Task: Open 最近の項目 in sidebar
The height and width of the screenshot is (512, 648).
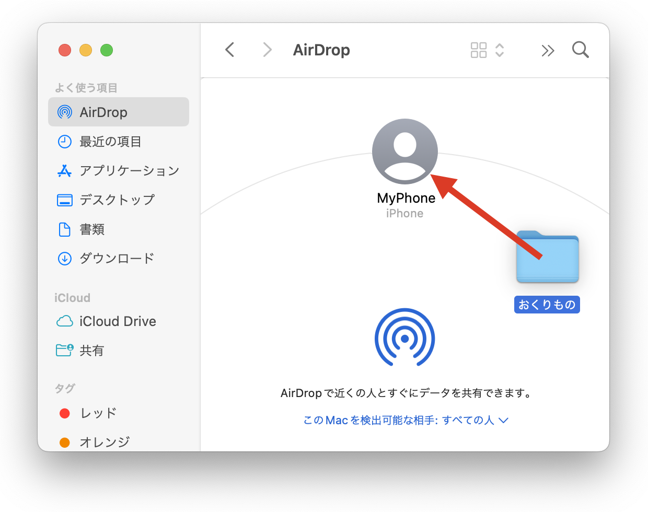Action: pyautogui.click(x=110, y=142)
